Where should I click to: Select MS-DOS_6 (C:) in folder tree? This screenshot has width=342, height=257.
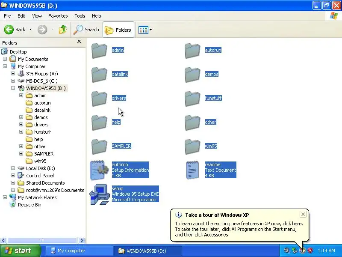pyautogui.click(x=42, y=81)
